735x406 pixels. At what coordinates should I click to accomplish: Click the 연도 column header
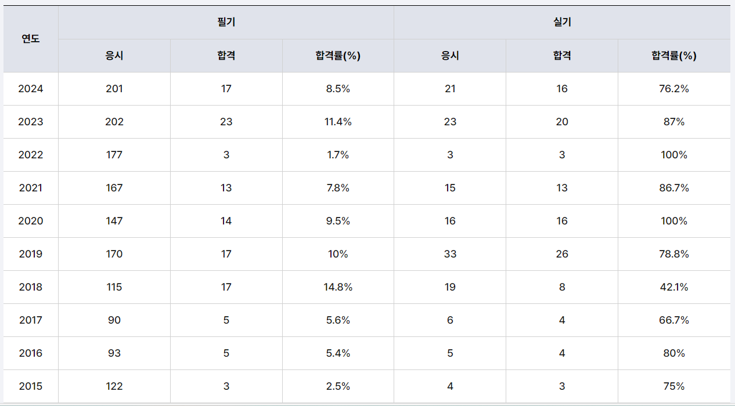[31, 39]
